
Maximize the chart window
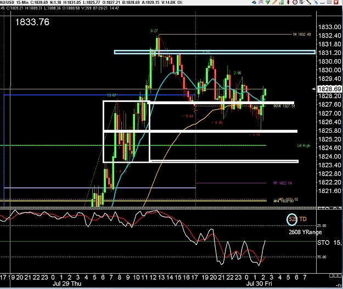click(x=329, y=2)
